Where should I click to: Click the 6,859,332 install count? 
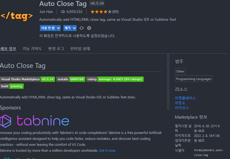[x=74, y=12]
